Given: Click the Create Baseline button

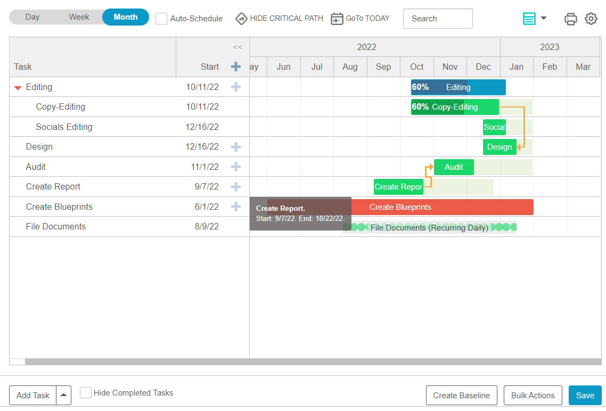Looking at the screenshot, I should click(461, 395).
